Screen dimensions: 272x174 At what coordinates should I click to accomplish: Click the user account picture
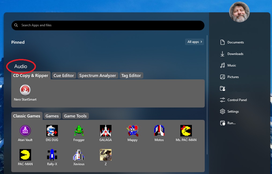tap(239, 12)
